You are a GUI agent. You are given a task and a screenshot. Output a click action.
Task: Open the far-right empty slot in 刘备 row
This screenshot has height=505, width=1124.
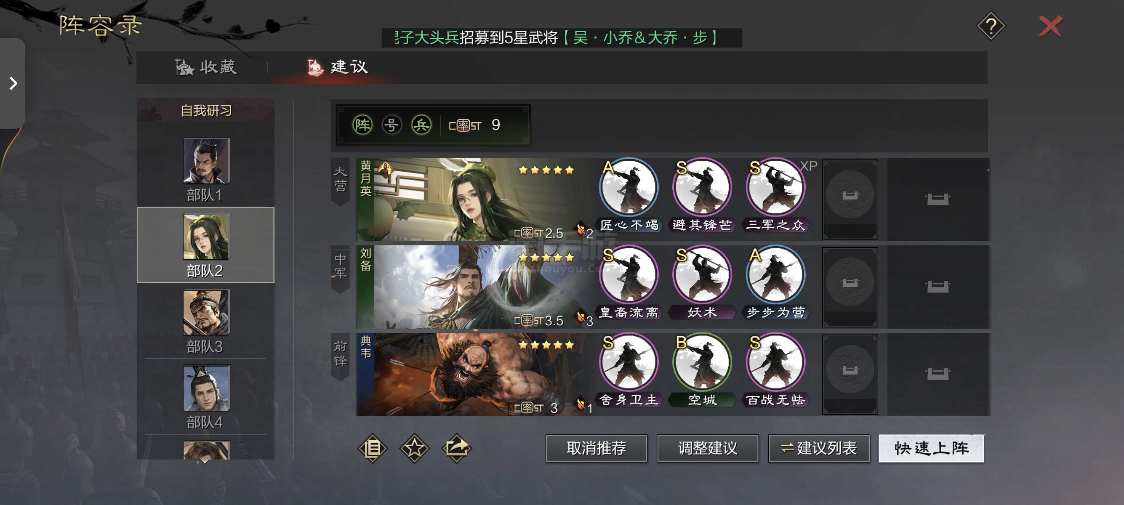937,287
